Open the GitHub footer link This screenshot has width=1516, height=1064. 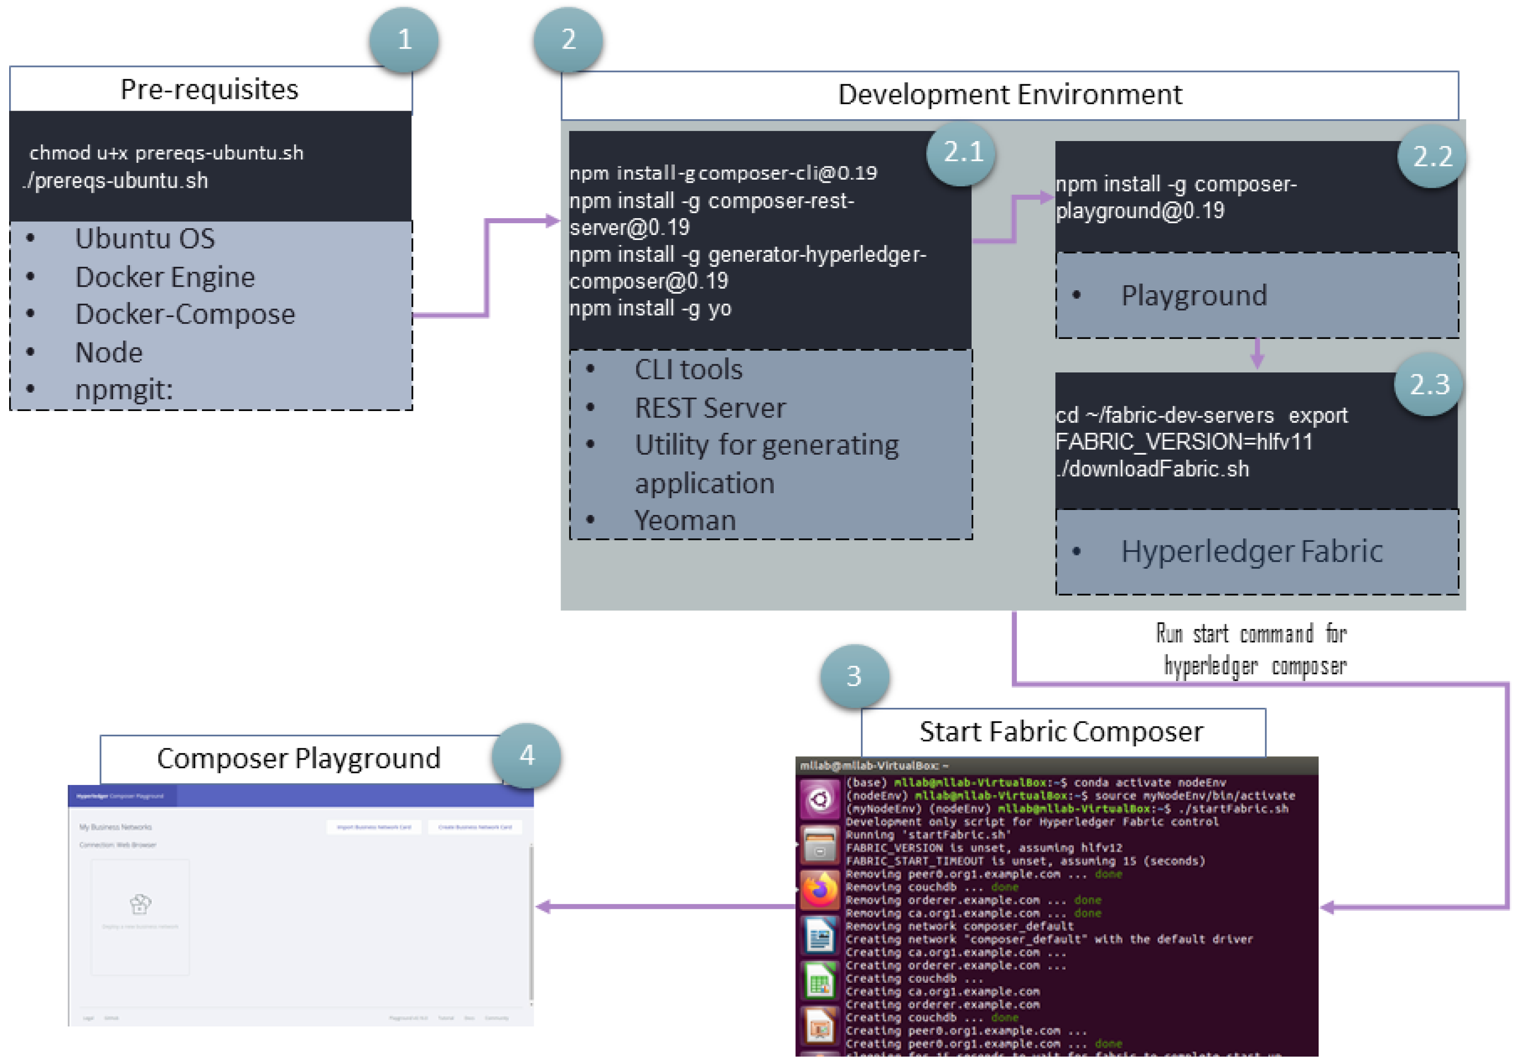click(111, 1018)
